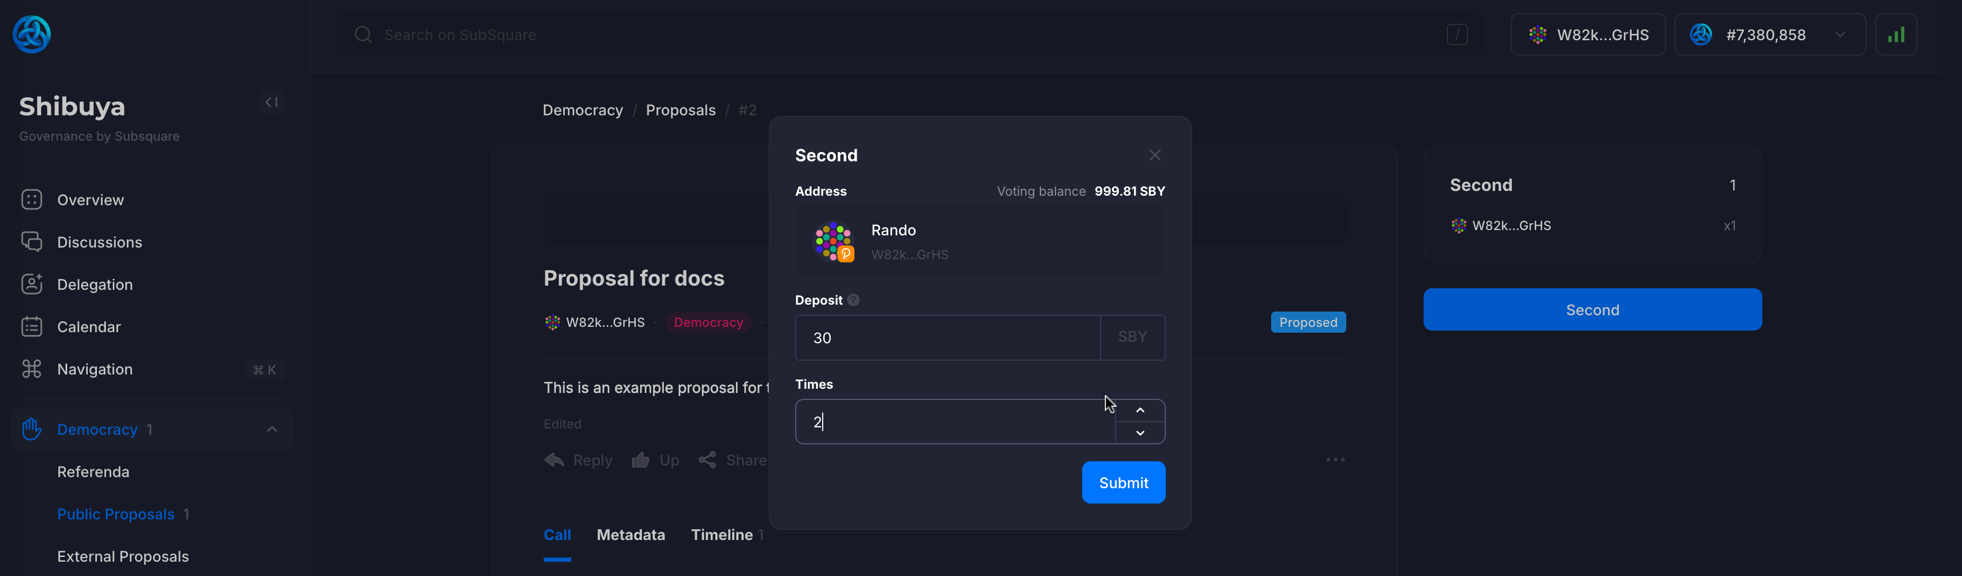Collapse the Democracy menu section
Image resolution: width=1962 pixels, height=576 pixels.
click(272, 430)
